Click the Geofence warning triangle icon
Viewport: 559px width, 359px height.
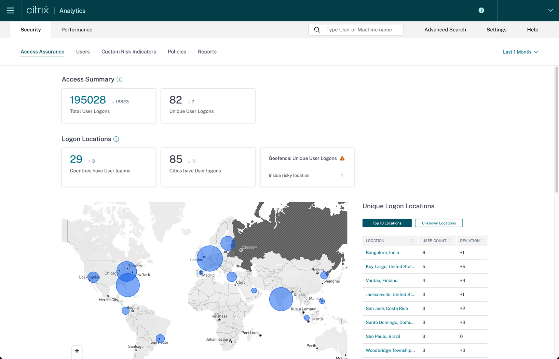click(x=342, y=158)
